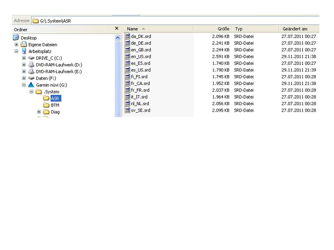
Task: Expand DVD-RAM-Laufwerk (E:) node
Action: [x=24, y=72]
